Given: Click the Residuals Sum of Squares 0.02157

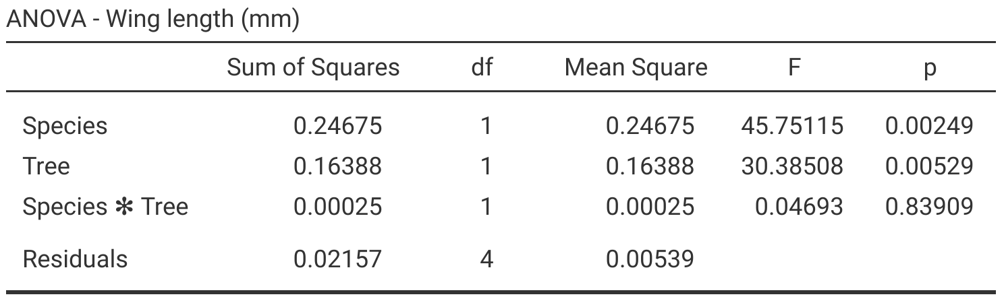Looking at the screenshot, I should pyautogui.click(x=337, y=259).
